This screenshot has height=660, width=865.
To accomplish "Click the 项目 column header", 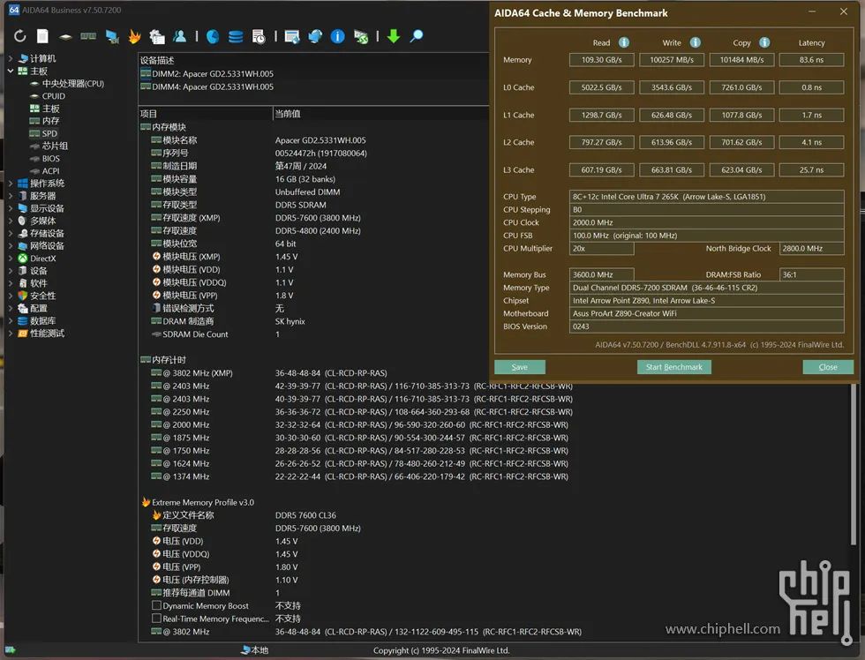I will click(205, 114).
